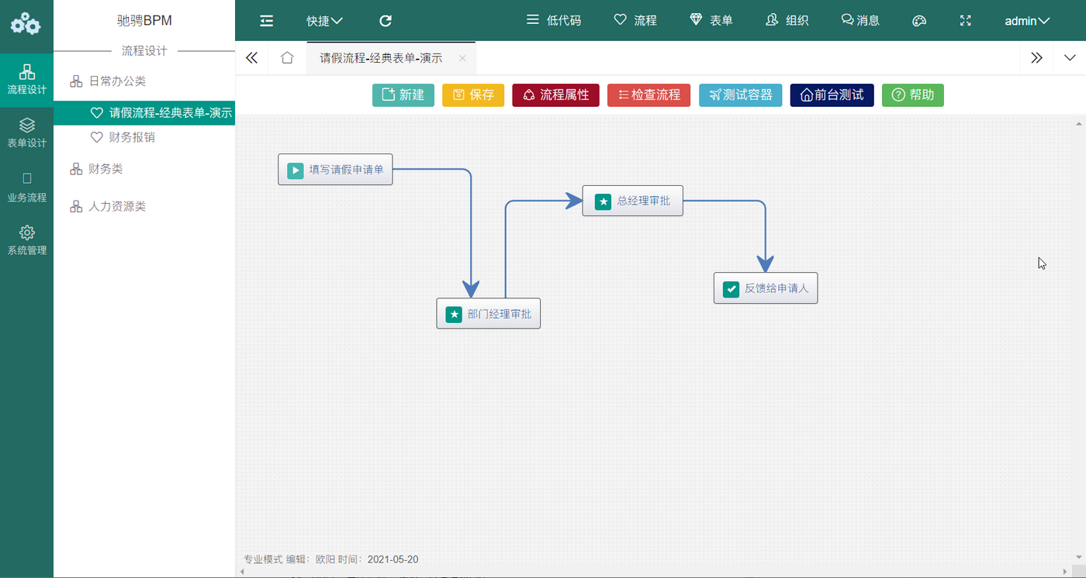Select the 总经理审批 node
The width and height of the screenshot is (1086, 578).
coord(633,201)
